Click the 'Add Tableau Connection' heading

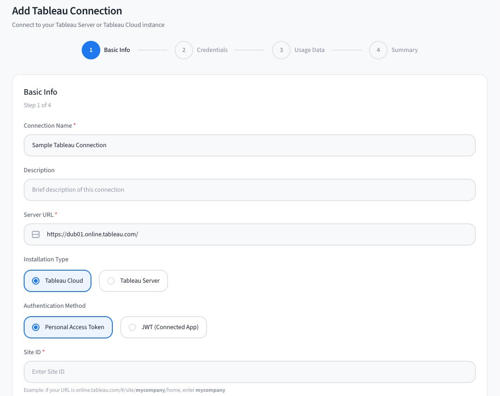click(67, 11)
